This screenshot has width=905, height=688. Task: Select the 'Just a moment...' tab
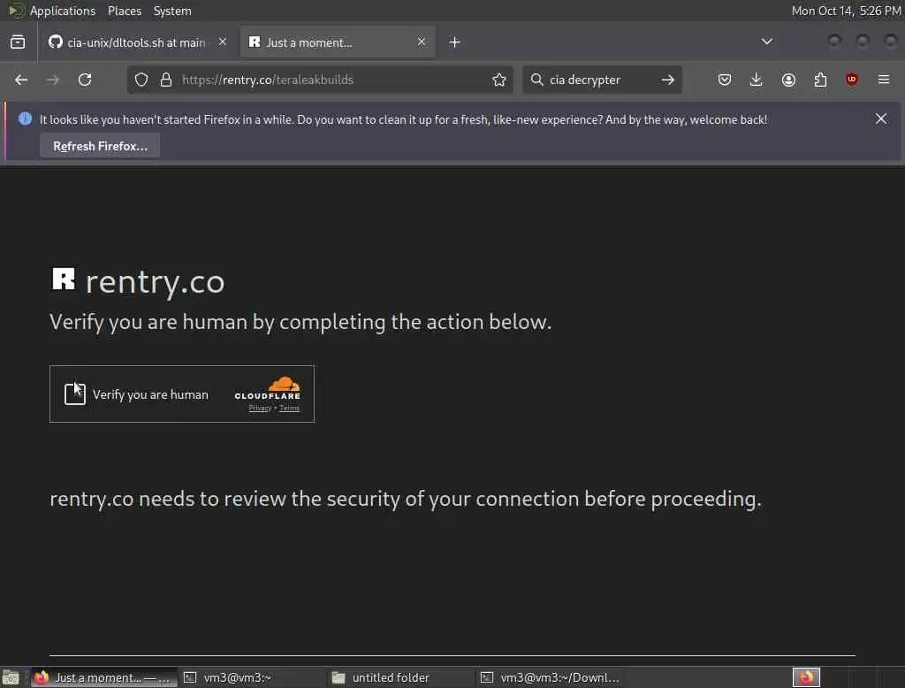338,42
